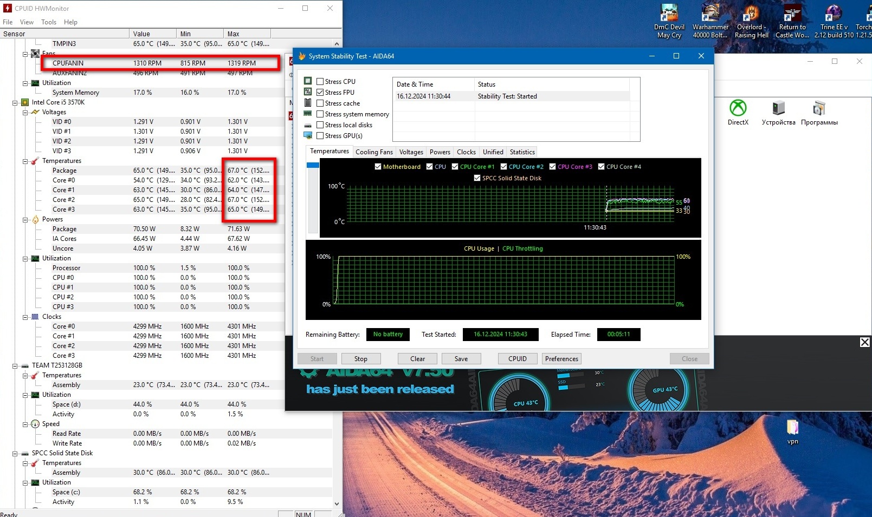
Task: Click the CPUID HWMonitor title bar app icon
Action: coord(8,8)
